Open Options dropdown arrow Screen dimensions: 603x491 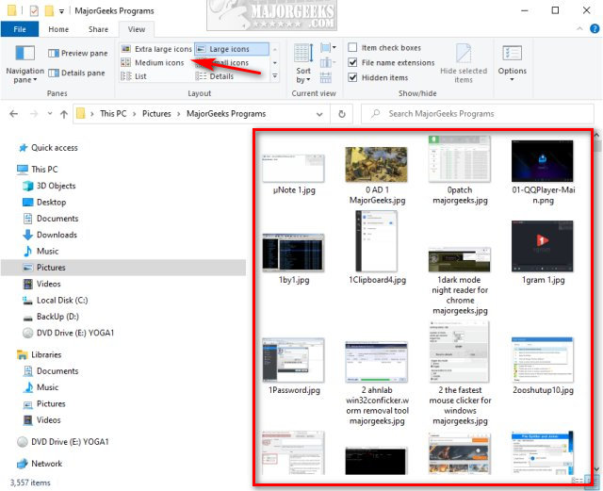pyautogui.click(x=512, y=80)
